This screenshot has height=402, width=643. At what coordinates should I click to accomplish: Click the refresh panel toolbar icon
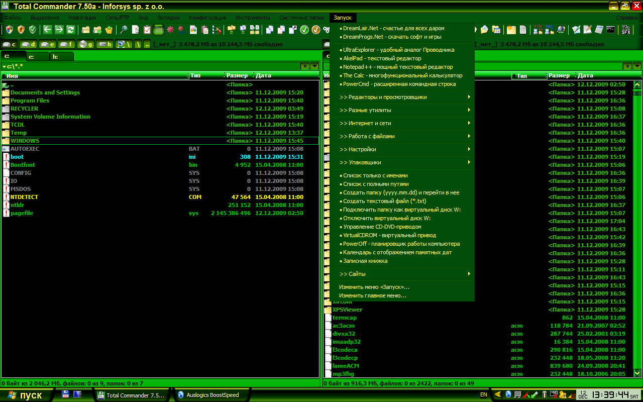point(71,30)
